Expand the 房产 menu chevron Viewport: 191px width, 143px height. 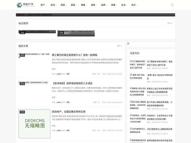[46, 5]
